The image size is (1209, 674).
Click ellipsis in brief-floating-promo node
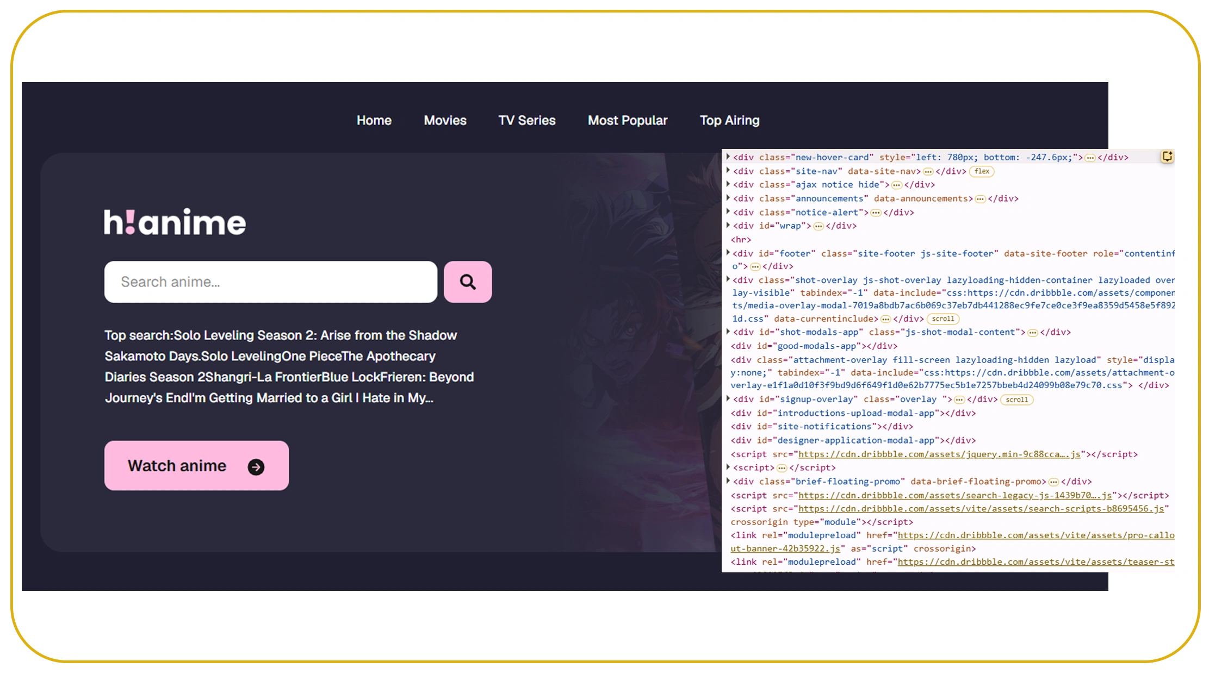click(x=1053, y=482)
